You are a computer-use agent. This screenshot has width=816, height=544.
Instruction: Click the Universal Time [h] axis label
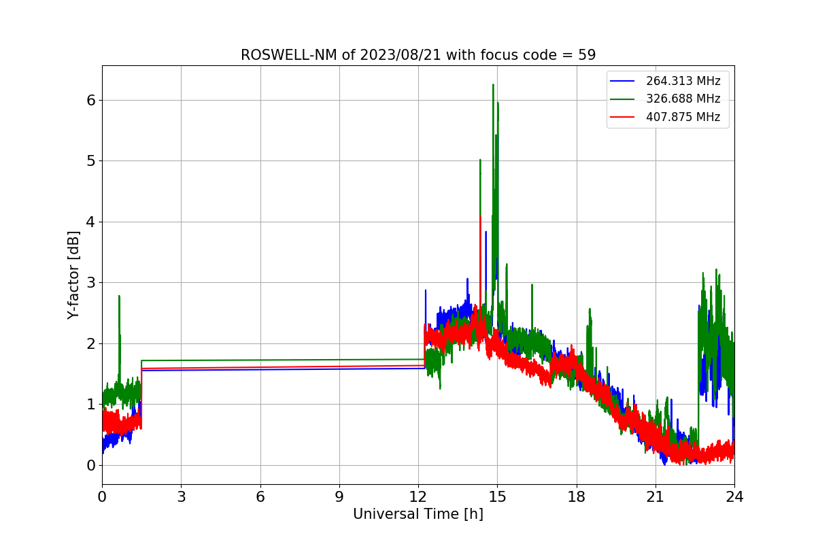tap(418, 515)
